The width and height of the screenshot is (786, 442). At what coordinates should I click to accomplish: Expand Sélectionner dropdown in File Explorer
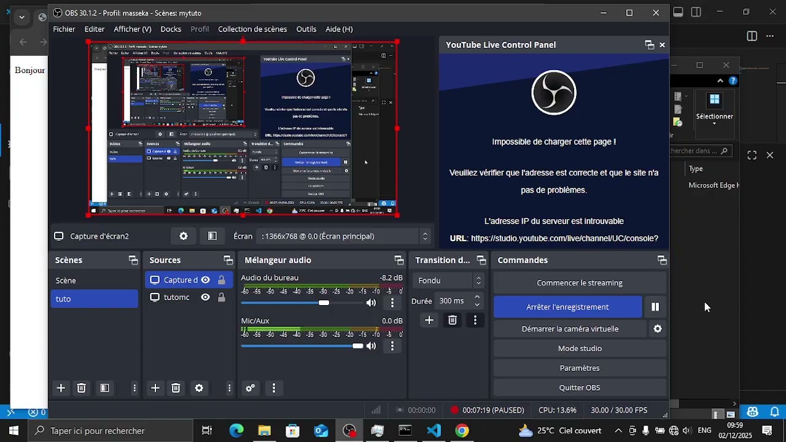coord(714,124)
